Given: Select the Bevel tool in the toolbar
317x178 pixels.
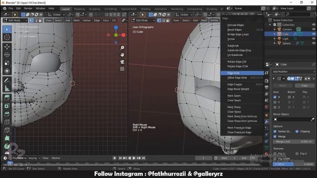Looking at the screenshot, I should point(7,114).
